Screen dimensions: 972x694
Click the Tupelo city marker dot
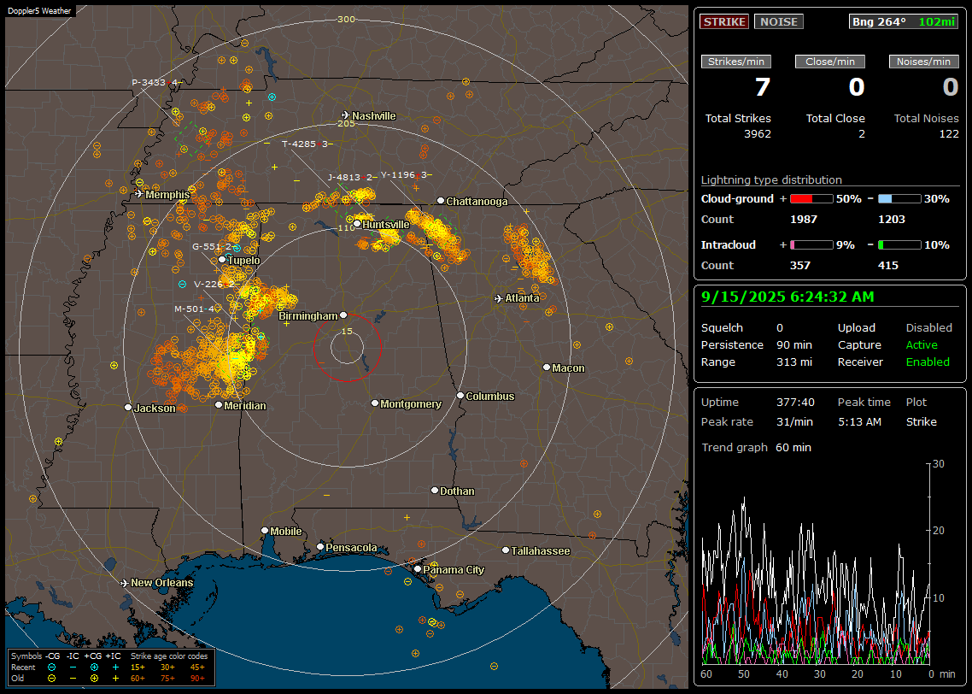[x=222, y=260]
